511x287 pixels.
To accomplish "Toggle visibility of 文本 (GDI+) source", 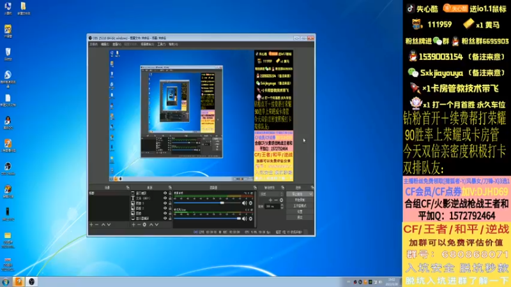I will (x=165, y=198).
